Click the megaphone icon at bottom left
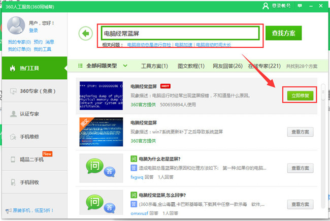This screenshot has width=330, height=221. point(9,210)
